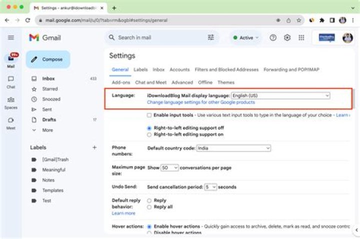Screen dimensions: 360x239
Task: Open new browser tab
Action: tap(114, 8)
